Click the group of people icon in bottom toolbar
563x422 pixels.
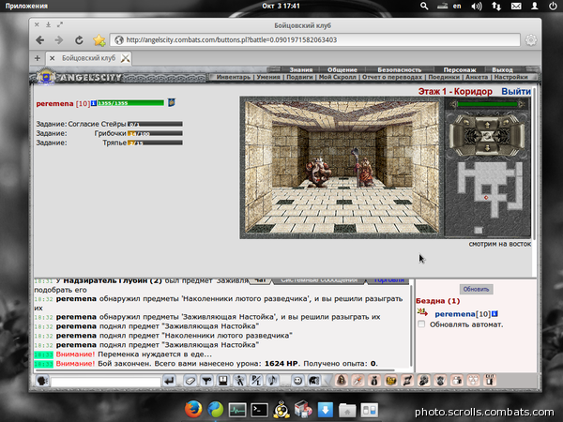pos(424,381)
